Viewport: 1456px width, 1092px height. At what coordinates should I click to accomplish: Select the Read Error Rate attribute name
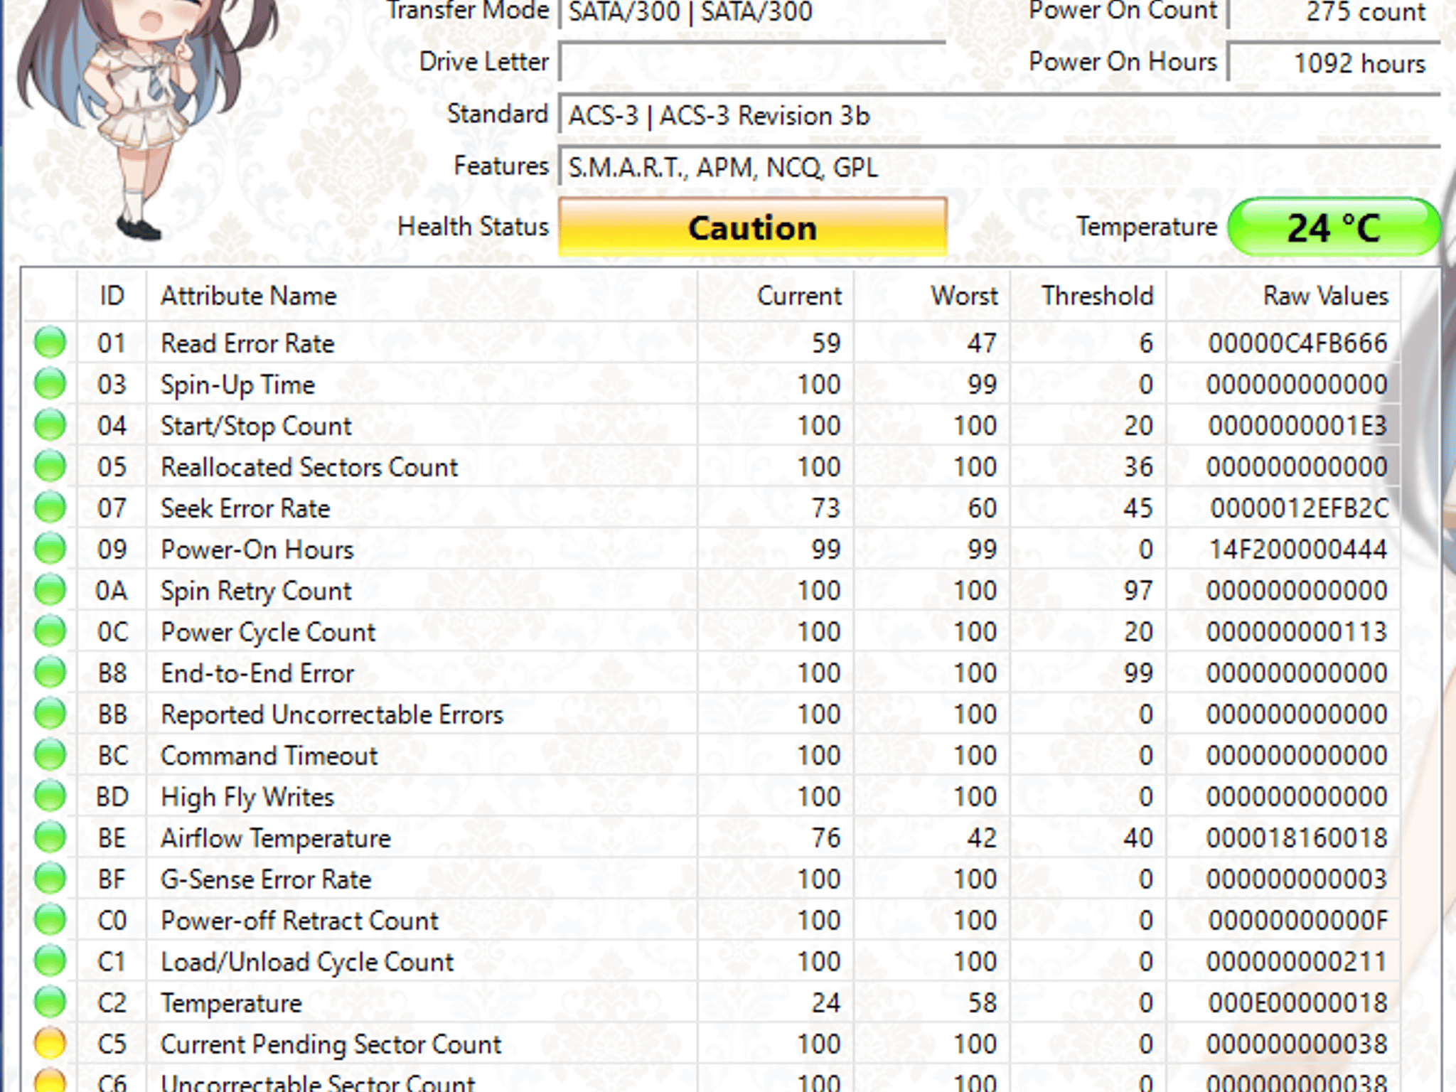(x=247, y=343)
